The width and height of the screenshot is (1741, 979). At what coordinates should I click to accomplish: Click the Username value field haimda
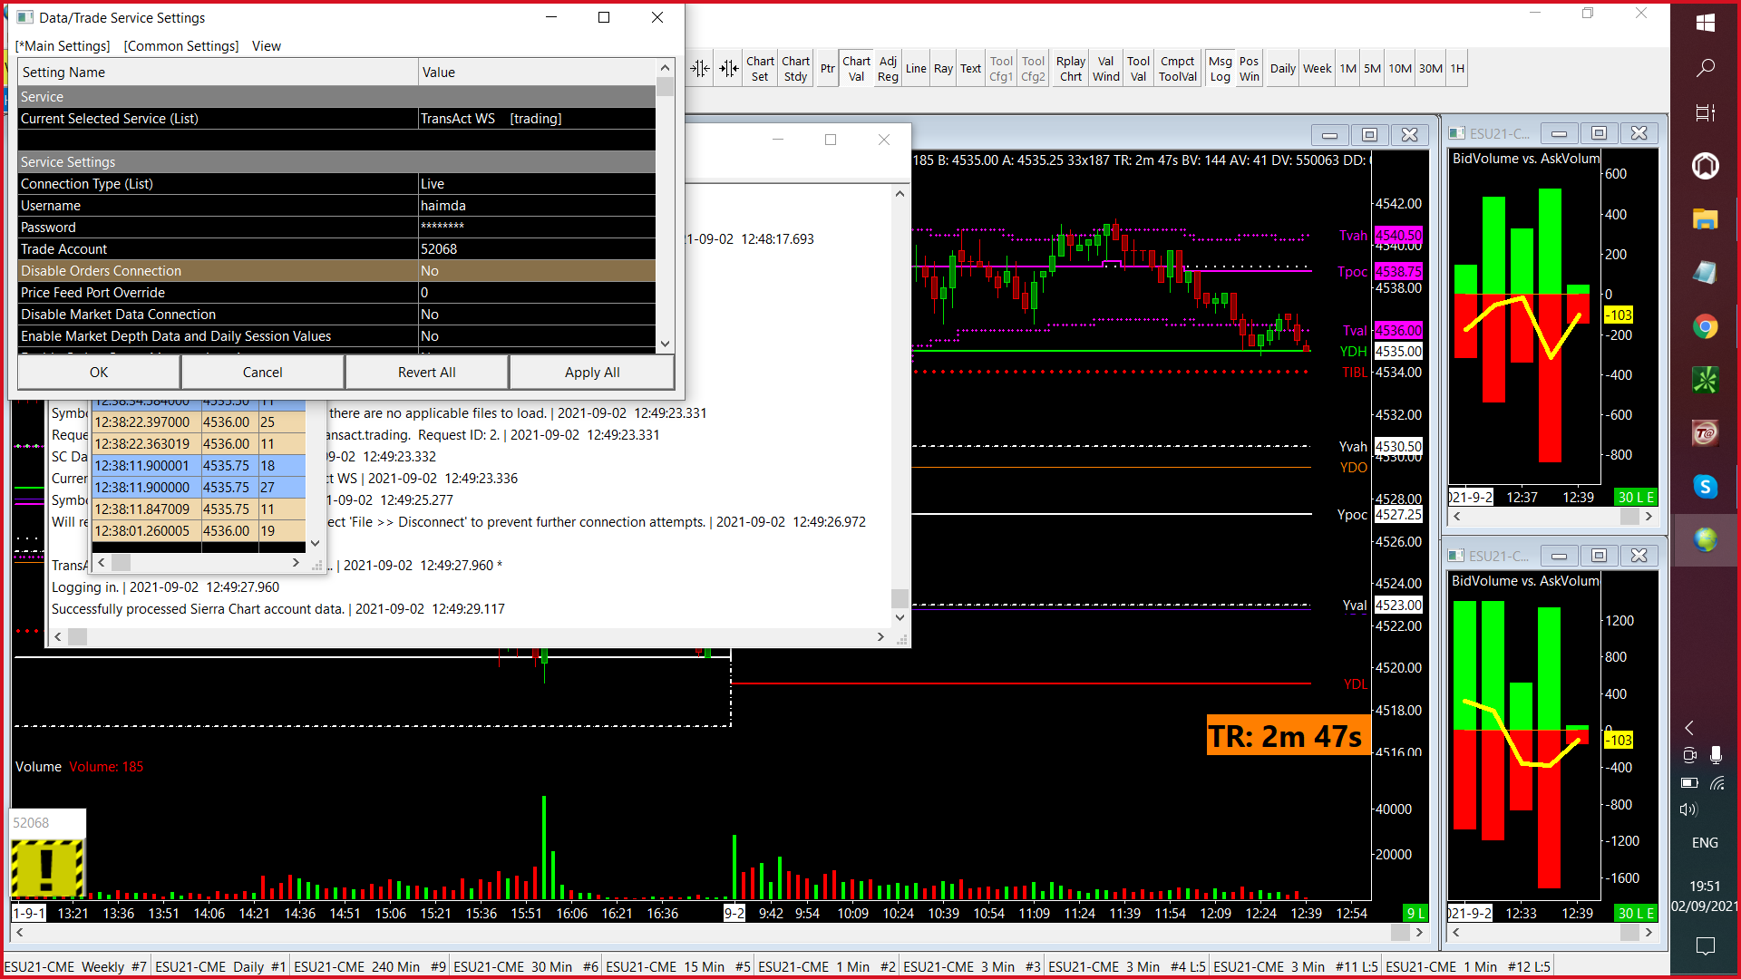(x=536, y=206)
